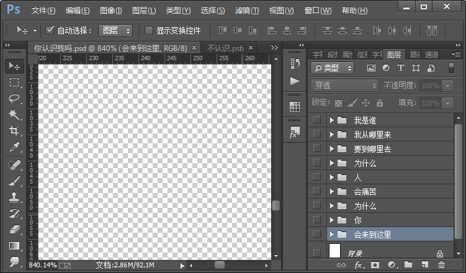Add a layer mask
Screen dimensions: 466x273
(x=375, y=265)
